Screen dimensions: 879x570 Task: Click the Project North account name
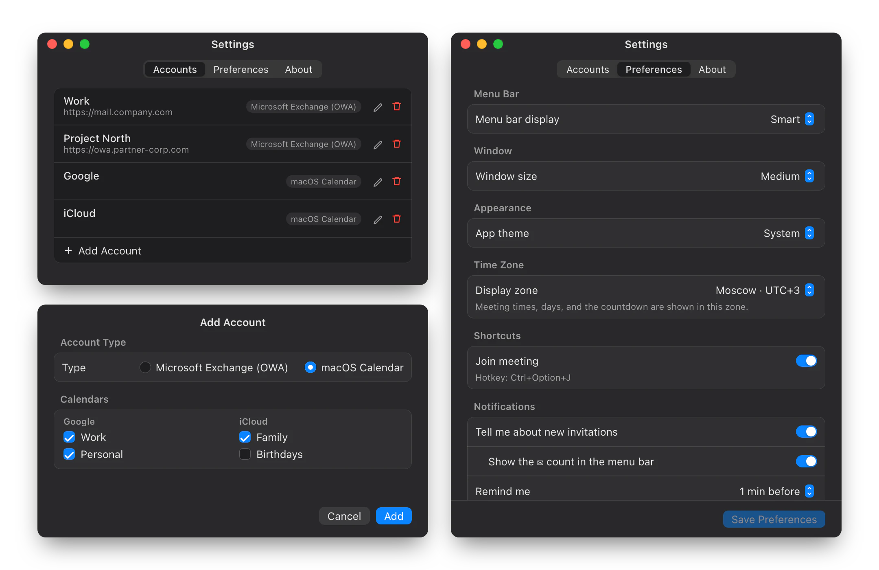[97, 138]
